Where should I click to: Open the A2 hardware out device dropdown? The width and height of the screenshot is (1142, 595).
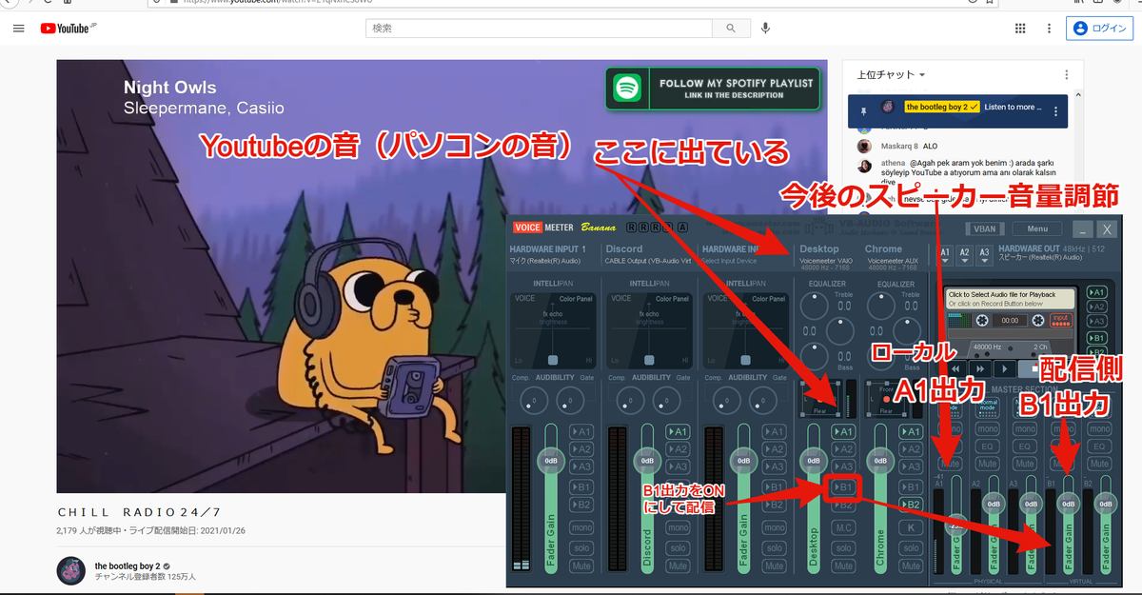pyautogui.click(x=964, y=254)
